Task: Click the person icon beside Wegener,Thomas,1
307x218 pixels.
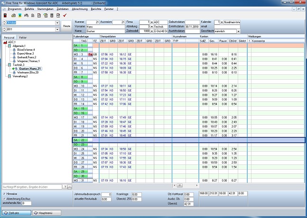Action: pyautogui.click(x=14, y=61)
